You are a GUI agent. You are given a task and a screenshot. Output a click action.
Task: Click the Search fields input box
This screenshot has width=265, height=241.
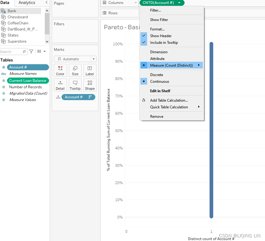(x=13, y=51)
